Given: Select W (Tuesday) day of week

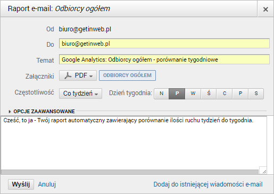Looking at the screenshot, I should 193,94.
